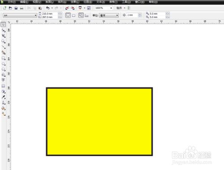
Task: Select the Rectangle tool
Action: pos(4,58)
